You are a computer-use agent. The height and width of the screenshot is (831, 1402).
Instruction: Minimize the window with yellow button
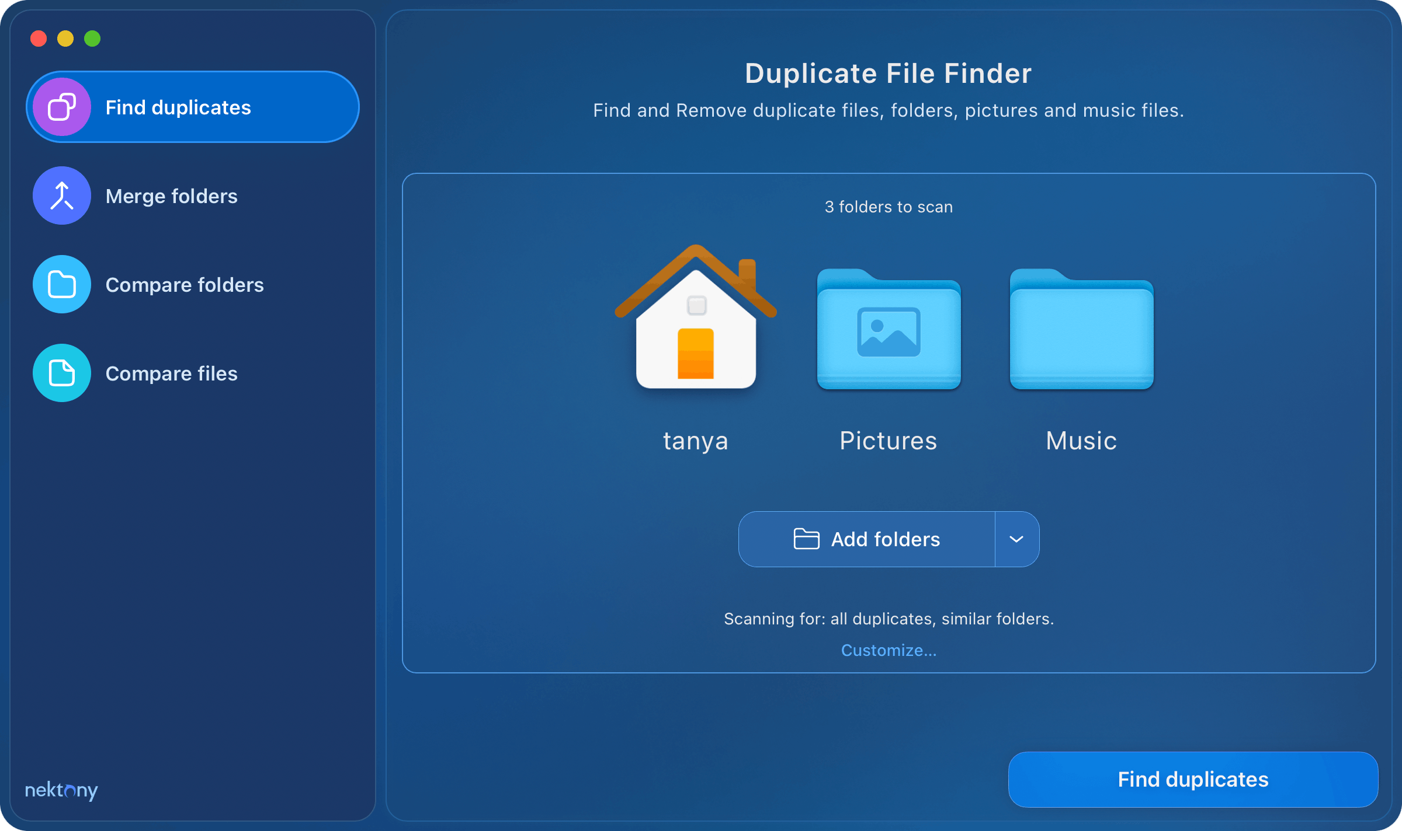[65, 39]
